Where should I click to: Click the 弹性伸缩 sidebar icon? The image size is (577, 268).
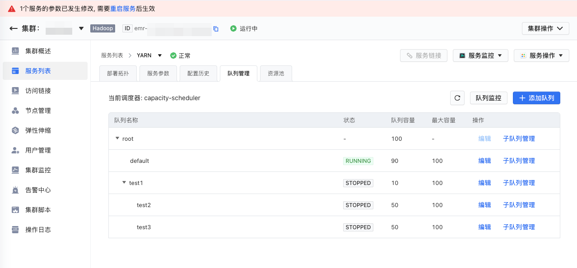pyautogui.click(x=15, y=130)
